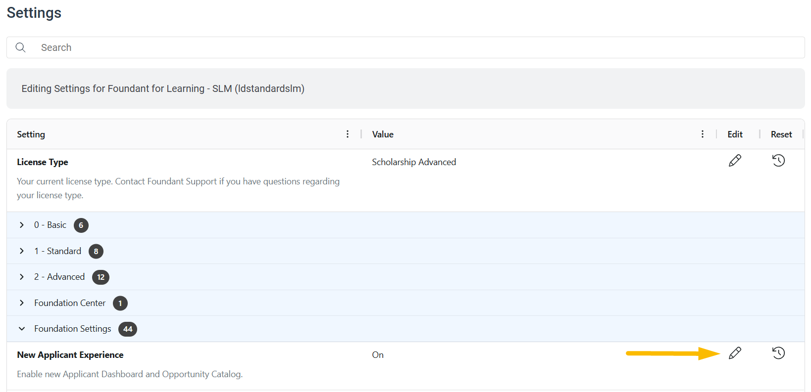Click the 12 count badge on Advanced
Viewport: 811px width, 392px height.
click(x=101, y=277)
